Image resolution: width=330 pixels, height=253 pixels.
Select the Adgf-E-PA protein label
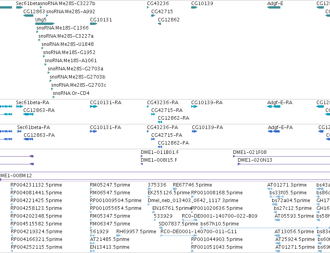[x=280, y=127]
